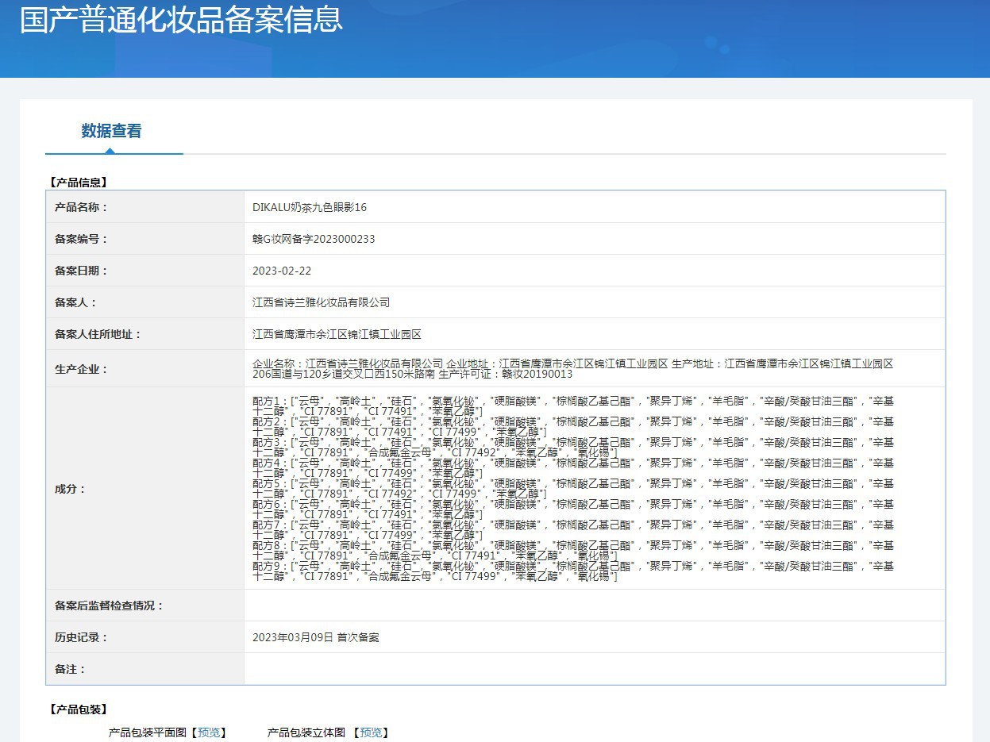Select the 历史记录 entry 2023年03月09日 首次备案
Viewport: 990px width, 742px height.
coord(316,637)
